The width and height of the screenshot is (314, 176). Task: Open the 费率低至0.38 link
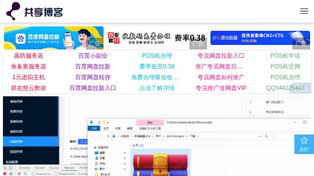point(157,66)
